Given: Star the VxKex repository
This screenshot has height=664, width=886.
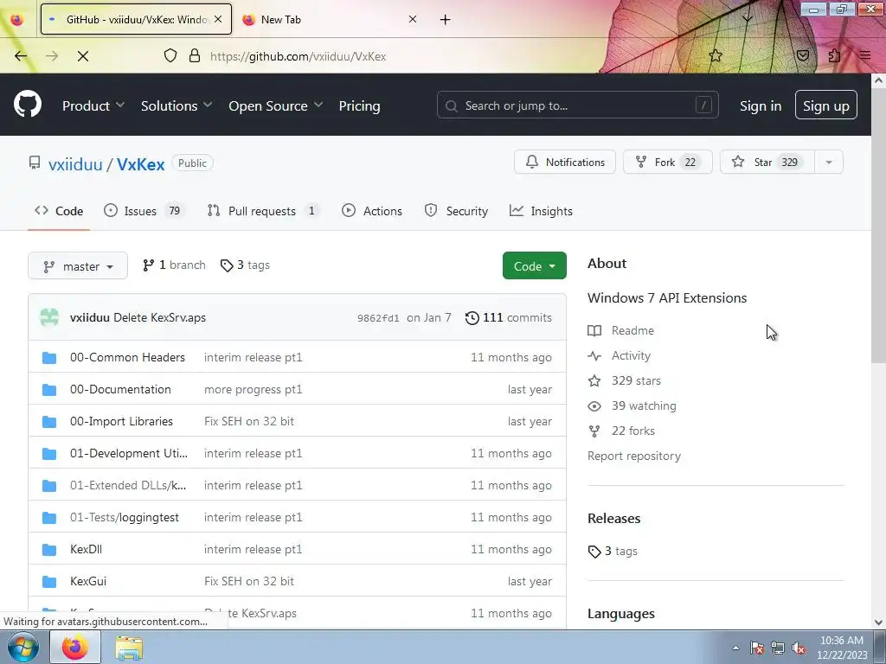Looking at the screenshot, I should pos(767,162).
